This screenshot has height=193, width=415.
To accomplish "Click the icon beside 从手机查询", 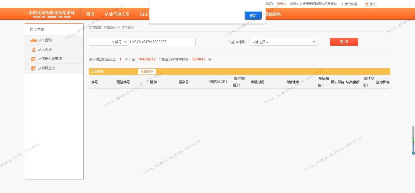I will pyautogui.click(x=33, y=68).
